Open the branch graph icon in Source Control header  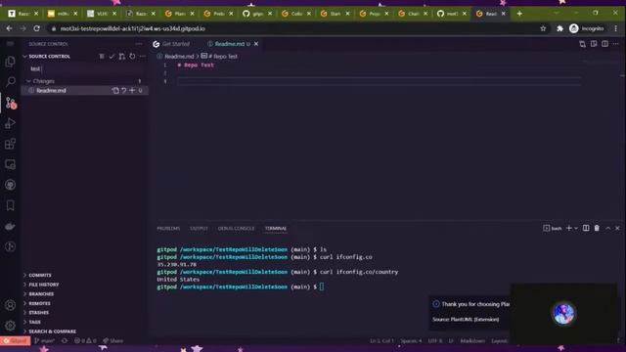point(121,57)
